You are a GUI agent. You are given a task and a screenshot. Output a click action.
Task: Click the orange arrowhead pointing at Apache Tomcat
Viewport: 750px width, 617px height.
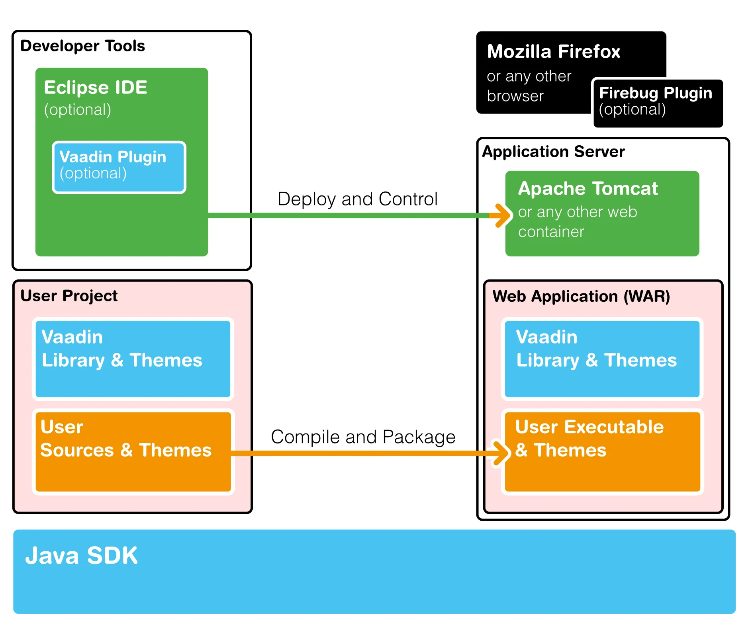point(503,215)
